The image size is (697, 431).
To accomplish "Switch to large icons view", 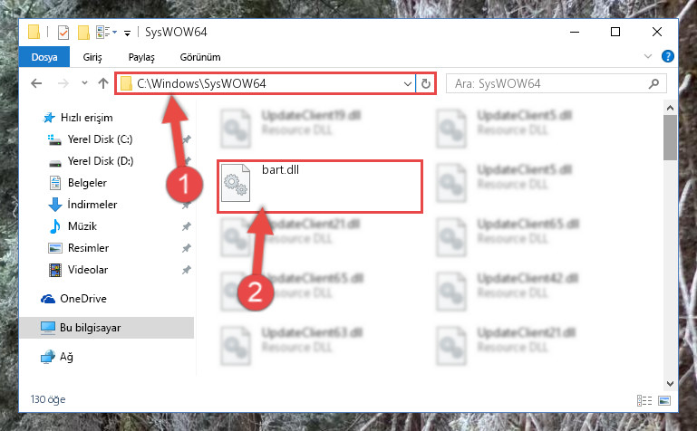I will pos(664,400).
